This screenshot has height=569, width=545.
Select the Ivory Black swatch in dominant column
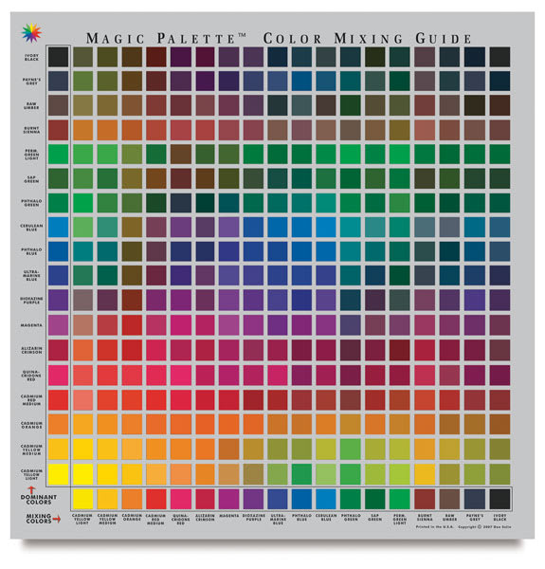point(58,57)
